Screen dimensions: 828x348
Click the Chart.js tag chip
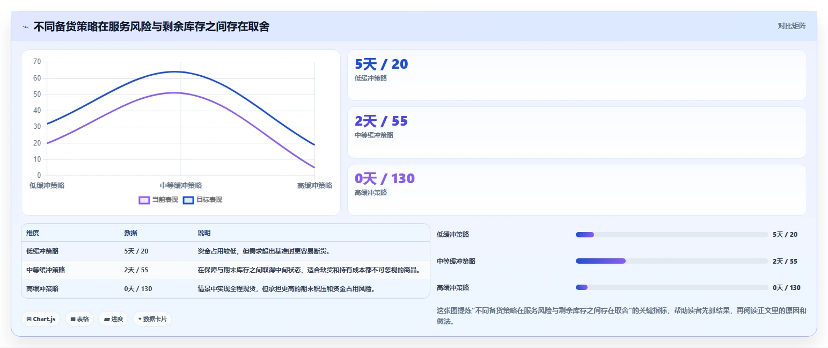click(x=41, y=319)
